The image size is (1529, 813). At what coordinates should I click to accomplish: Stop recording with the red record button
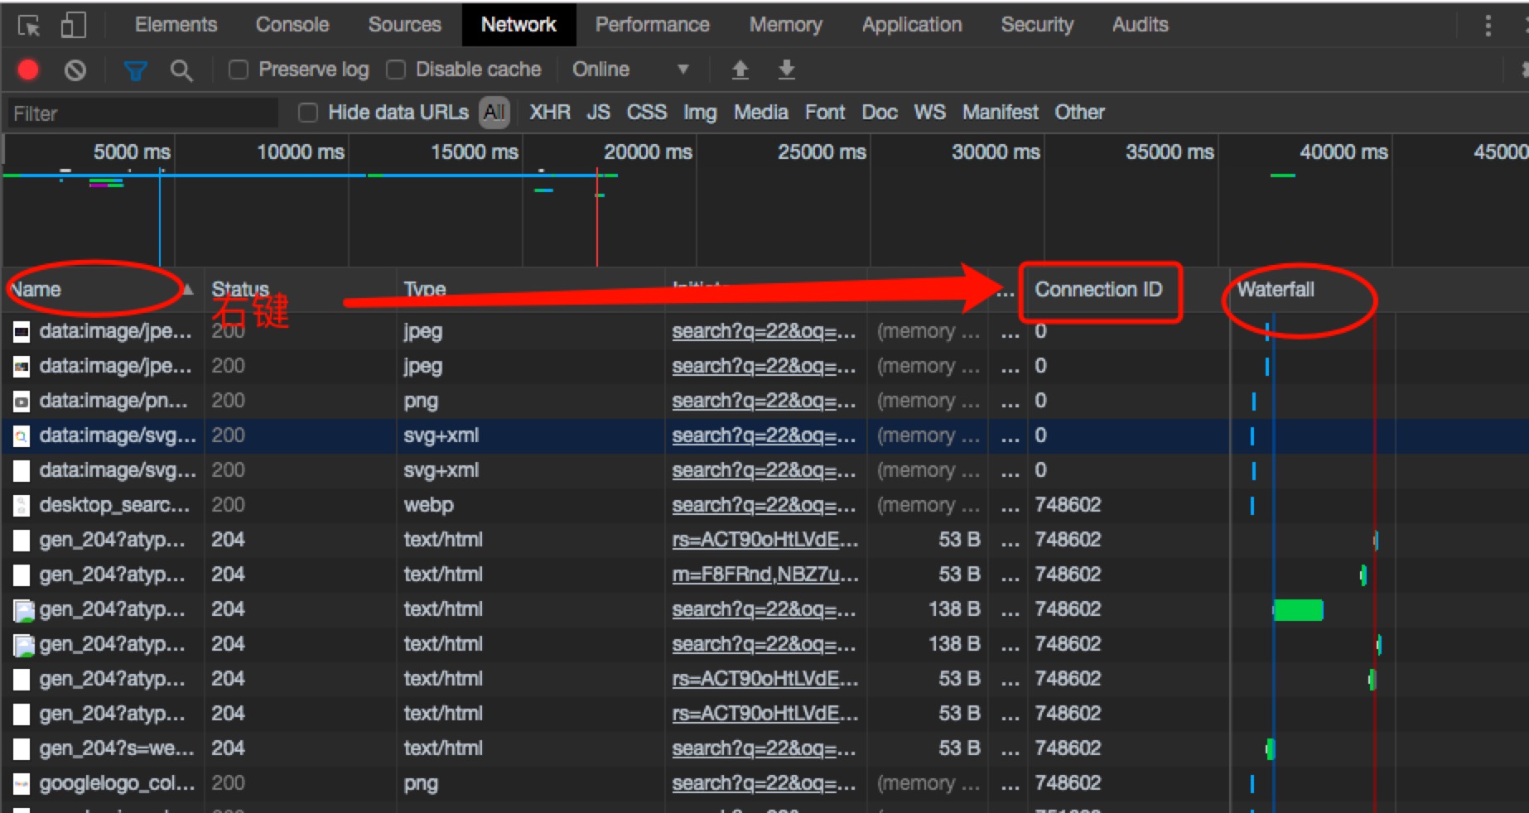[x=28, y=70]
